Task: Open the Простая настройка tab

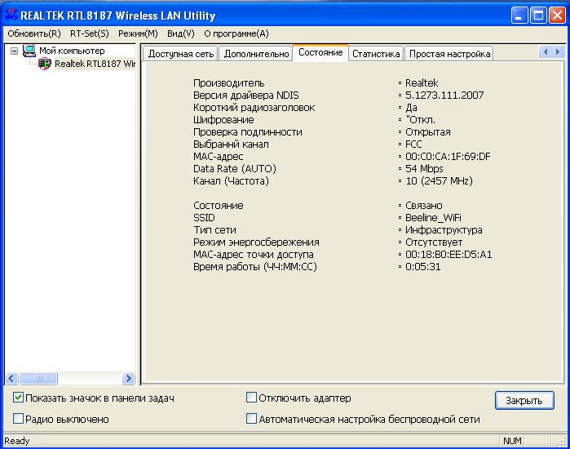Action: pyautogui.click(x=449, y=54)
